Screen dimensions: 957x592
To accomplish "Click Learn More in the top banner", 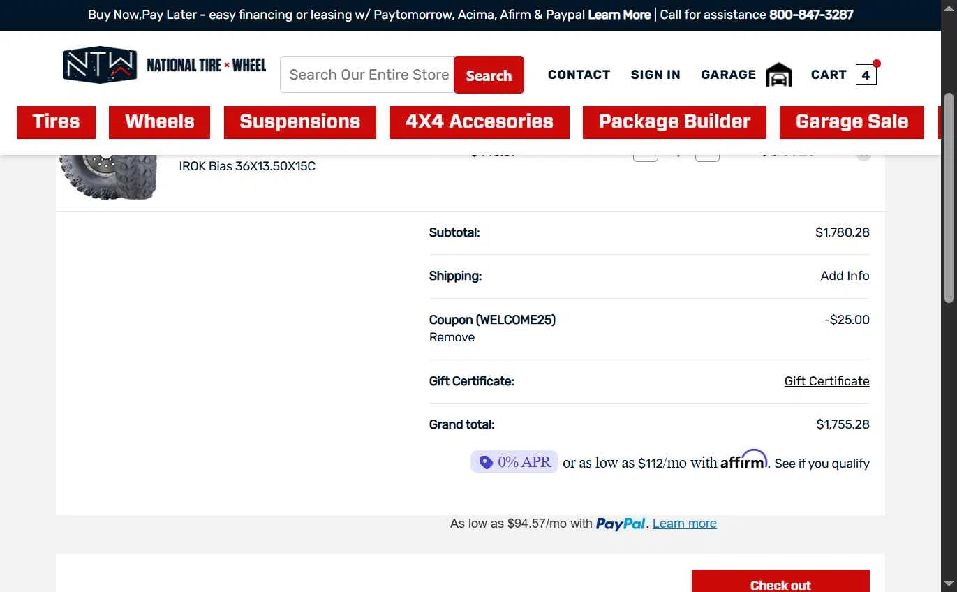I will 619,15.
